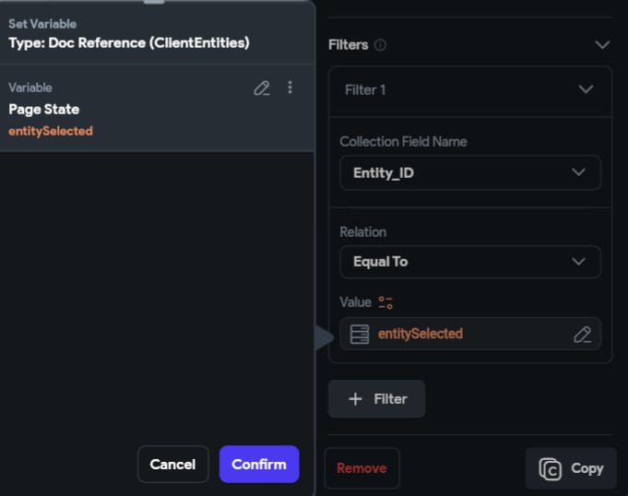Image resolution: width=628 pixels, height=496 pixels.
Task: Click the database icon in the Value field
Action: click(360, 334)
